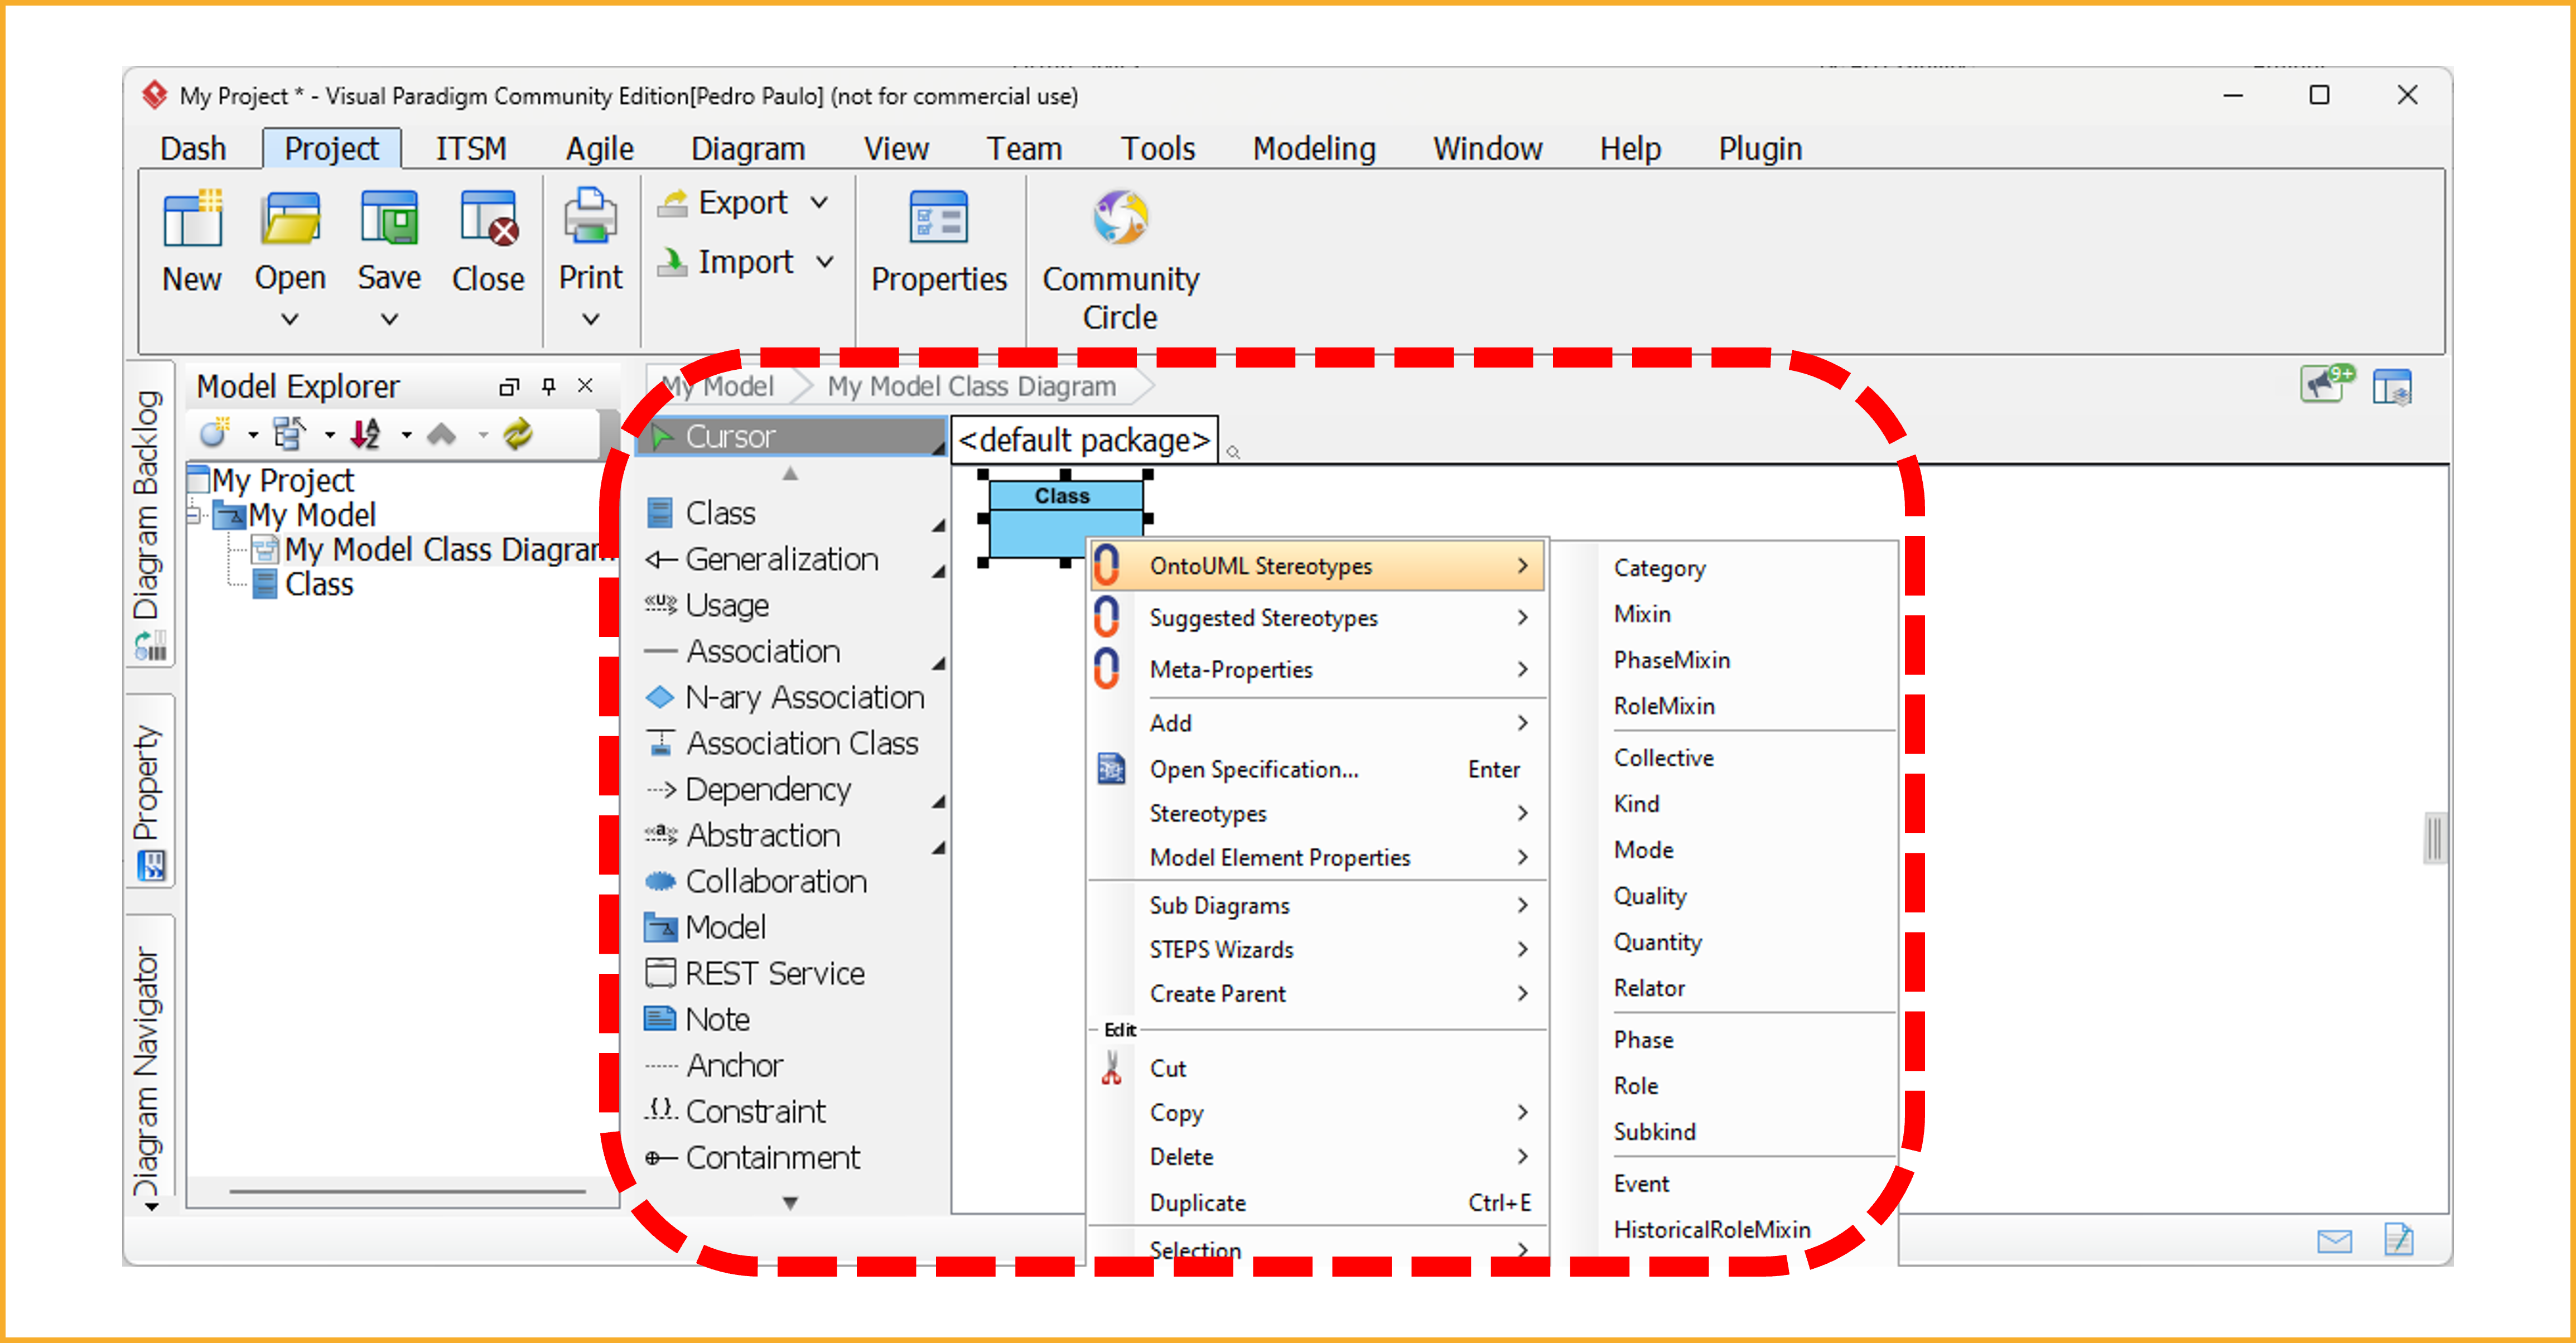The height and width of the screenshot is (1343, 2576).
Task: Open the Diagram menu tab
Action: (748, 149)
